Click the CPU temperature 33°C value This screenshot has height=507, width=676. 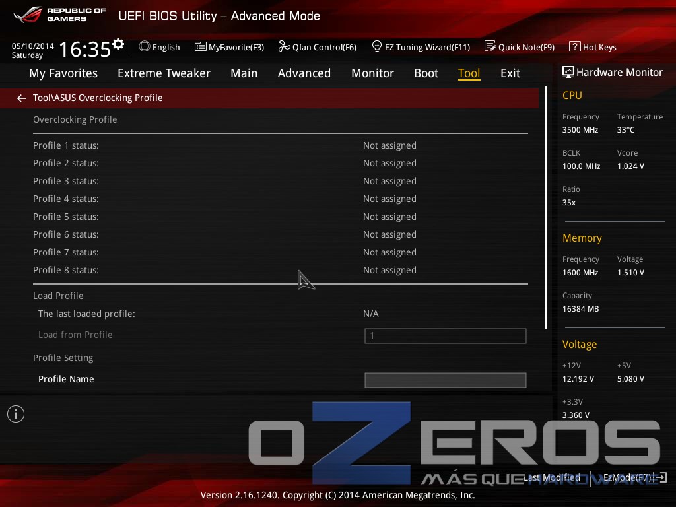[626, 130]
